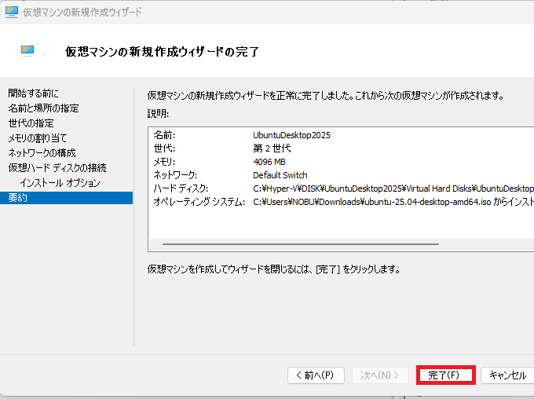Select 世代の指定 step in sidebar
This screenshot has width=534, height=399.
[x=31, y=123]
